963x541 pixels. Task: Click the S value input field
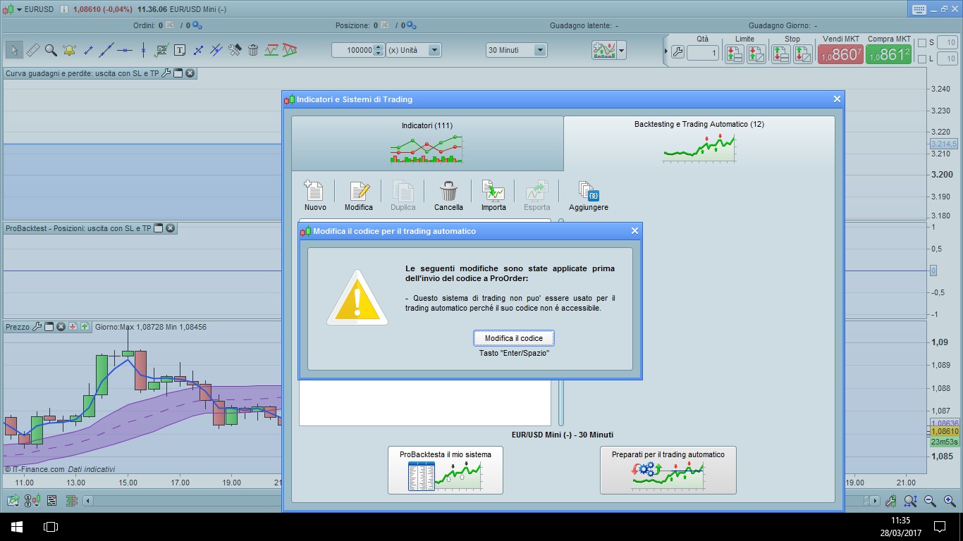pyautogui.click(x=947, y=43)
